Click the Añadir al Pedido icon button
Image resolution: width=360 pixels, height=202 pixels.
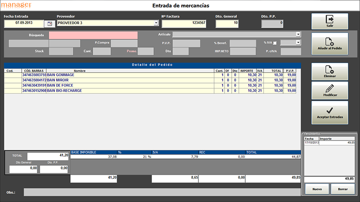coord(329,44)
